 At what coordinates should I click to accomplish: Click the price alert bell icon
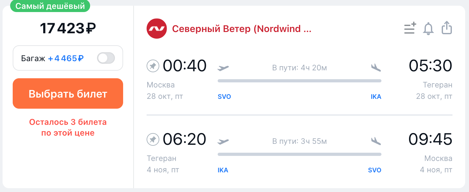[428, 29]
